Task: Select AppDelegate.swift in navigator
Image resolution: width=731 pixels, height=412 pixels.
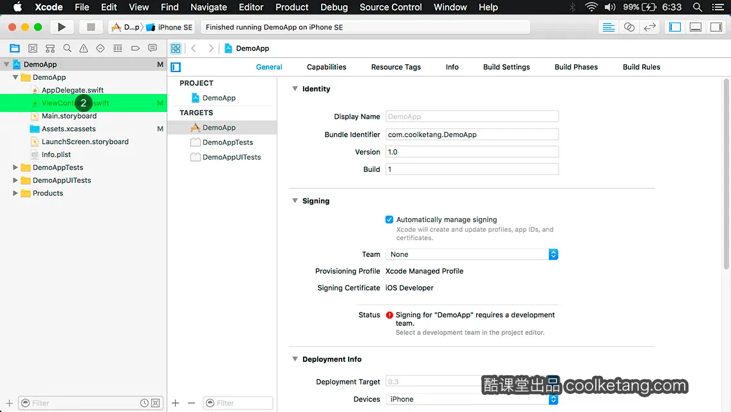Action: tap(73, 90)
